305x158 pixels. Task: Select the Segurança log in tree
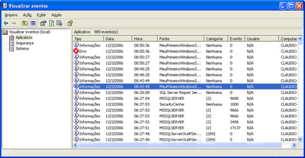24,43
